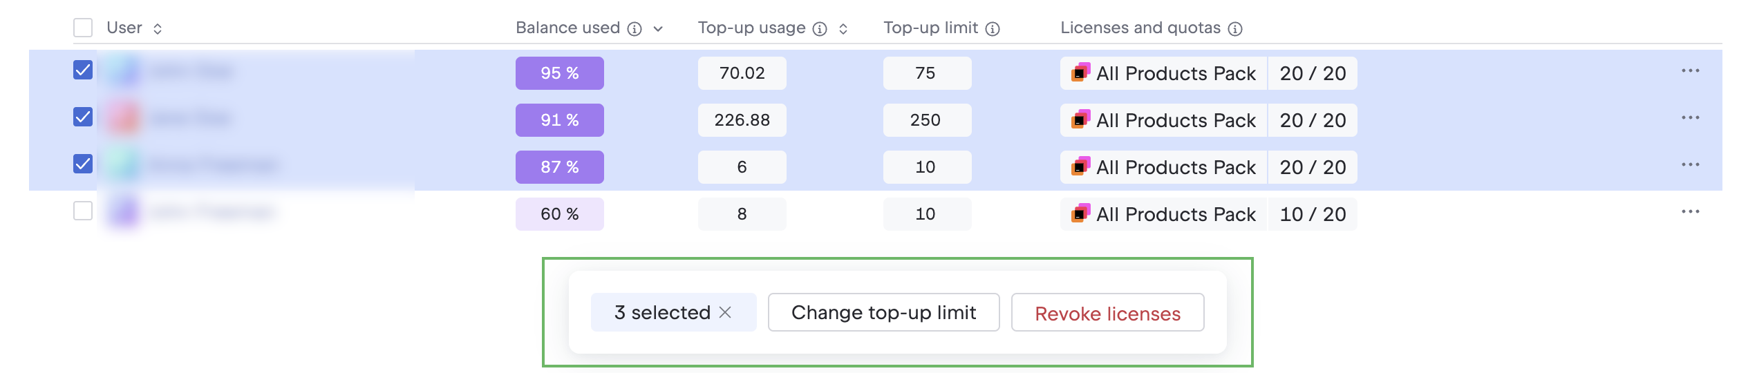Clear selection with the X on 3 selected
The height and width of the screenshot is (373, 1757).
point(725,312)
